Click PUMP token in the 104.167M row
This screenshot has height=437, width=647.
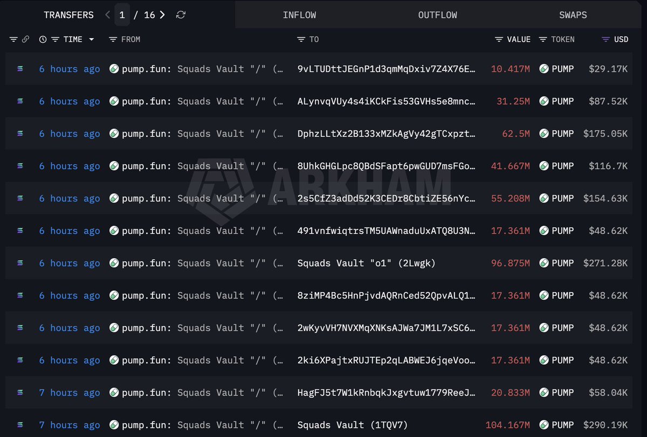pos(556,425)
